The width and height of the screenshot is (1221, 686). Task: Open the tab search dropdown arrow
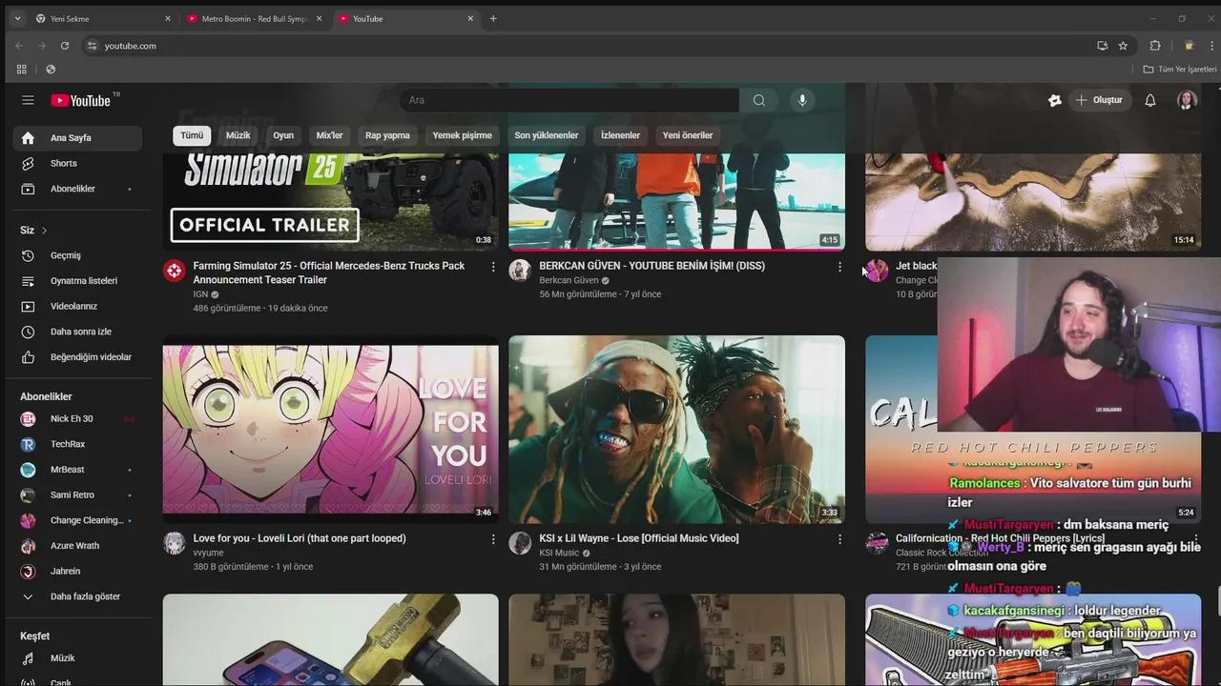pyautogui.click(x=16, y=18)
